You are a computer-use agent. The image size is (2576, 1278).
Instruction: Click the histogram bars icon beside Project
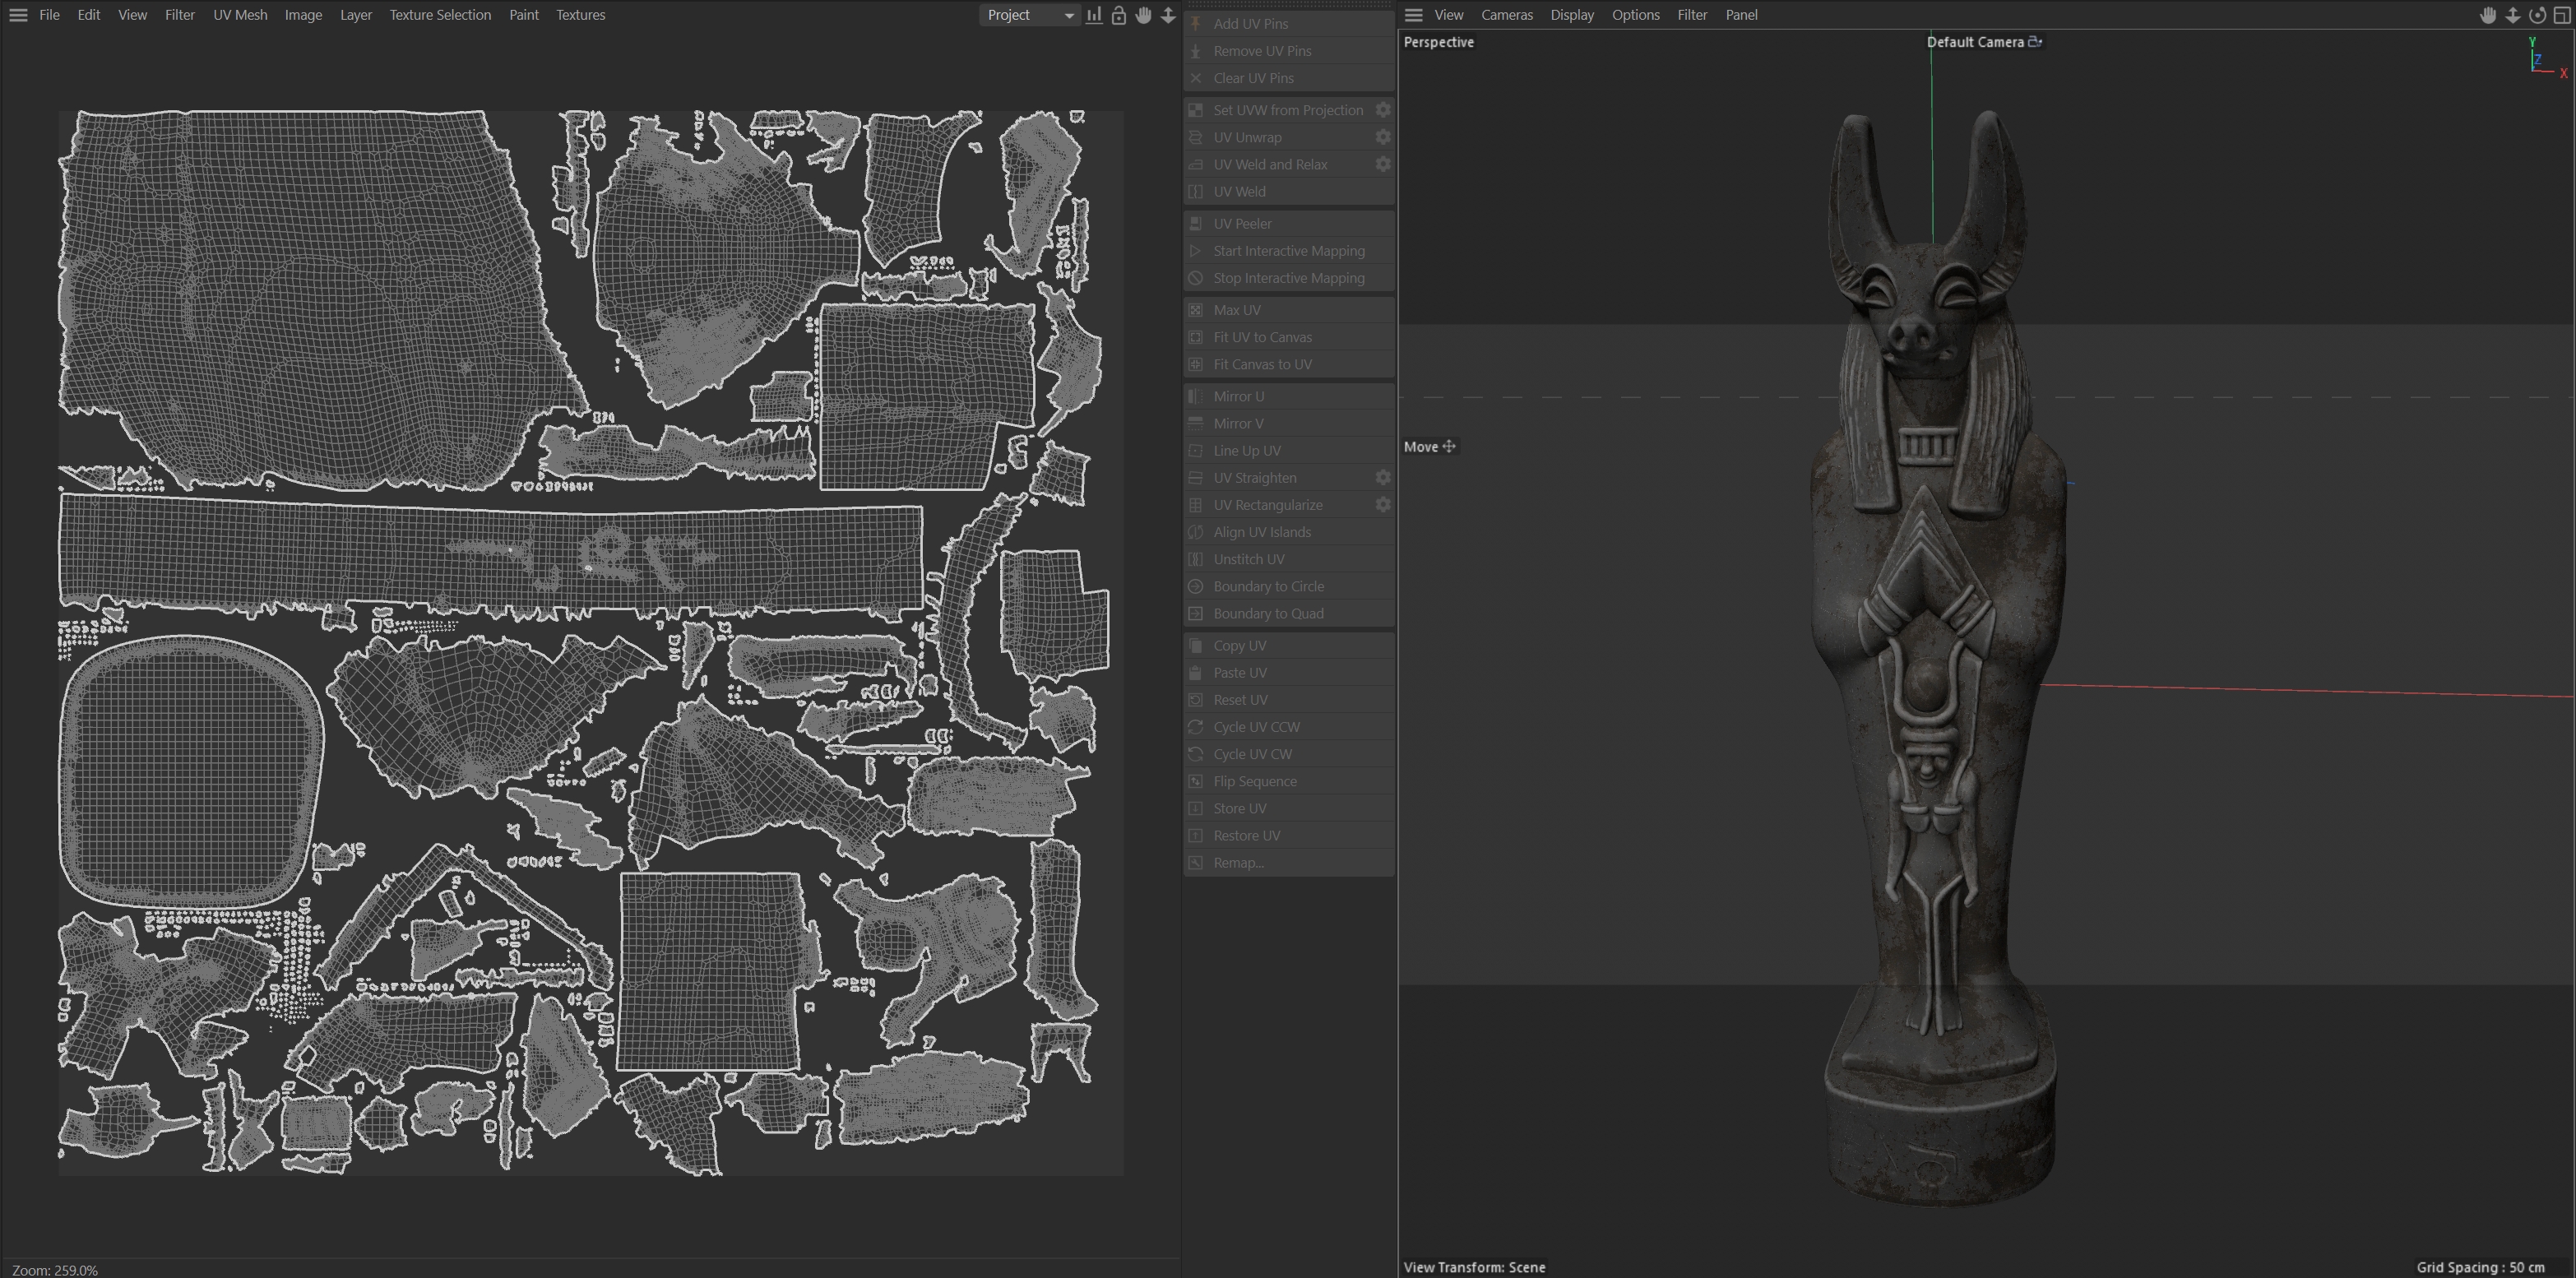coord(1094,15)
